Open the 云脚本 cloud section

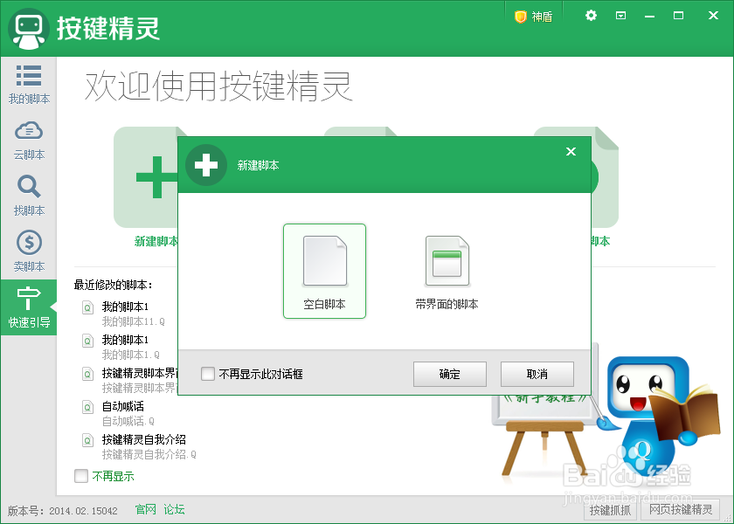click(x=29, y=140)
